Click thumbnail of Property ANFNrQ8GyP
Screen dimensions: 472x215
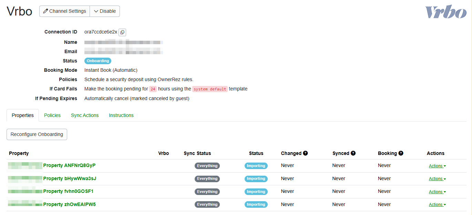point(25,166)
